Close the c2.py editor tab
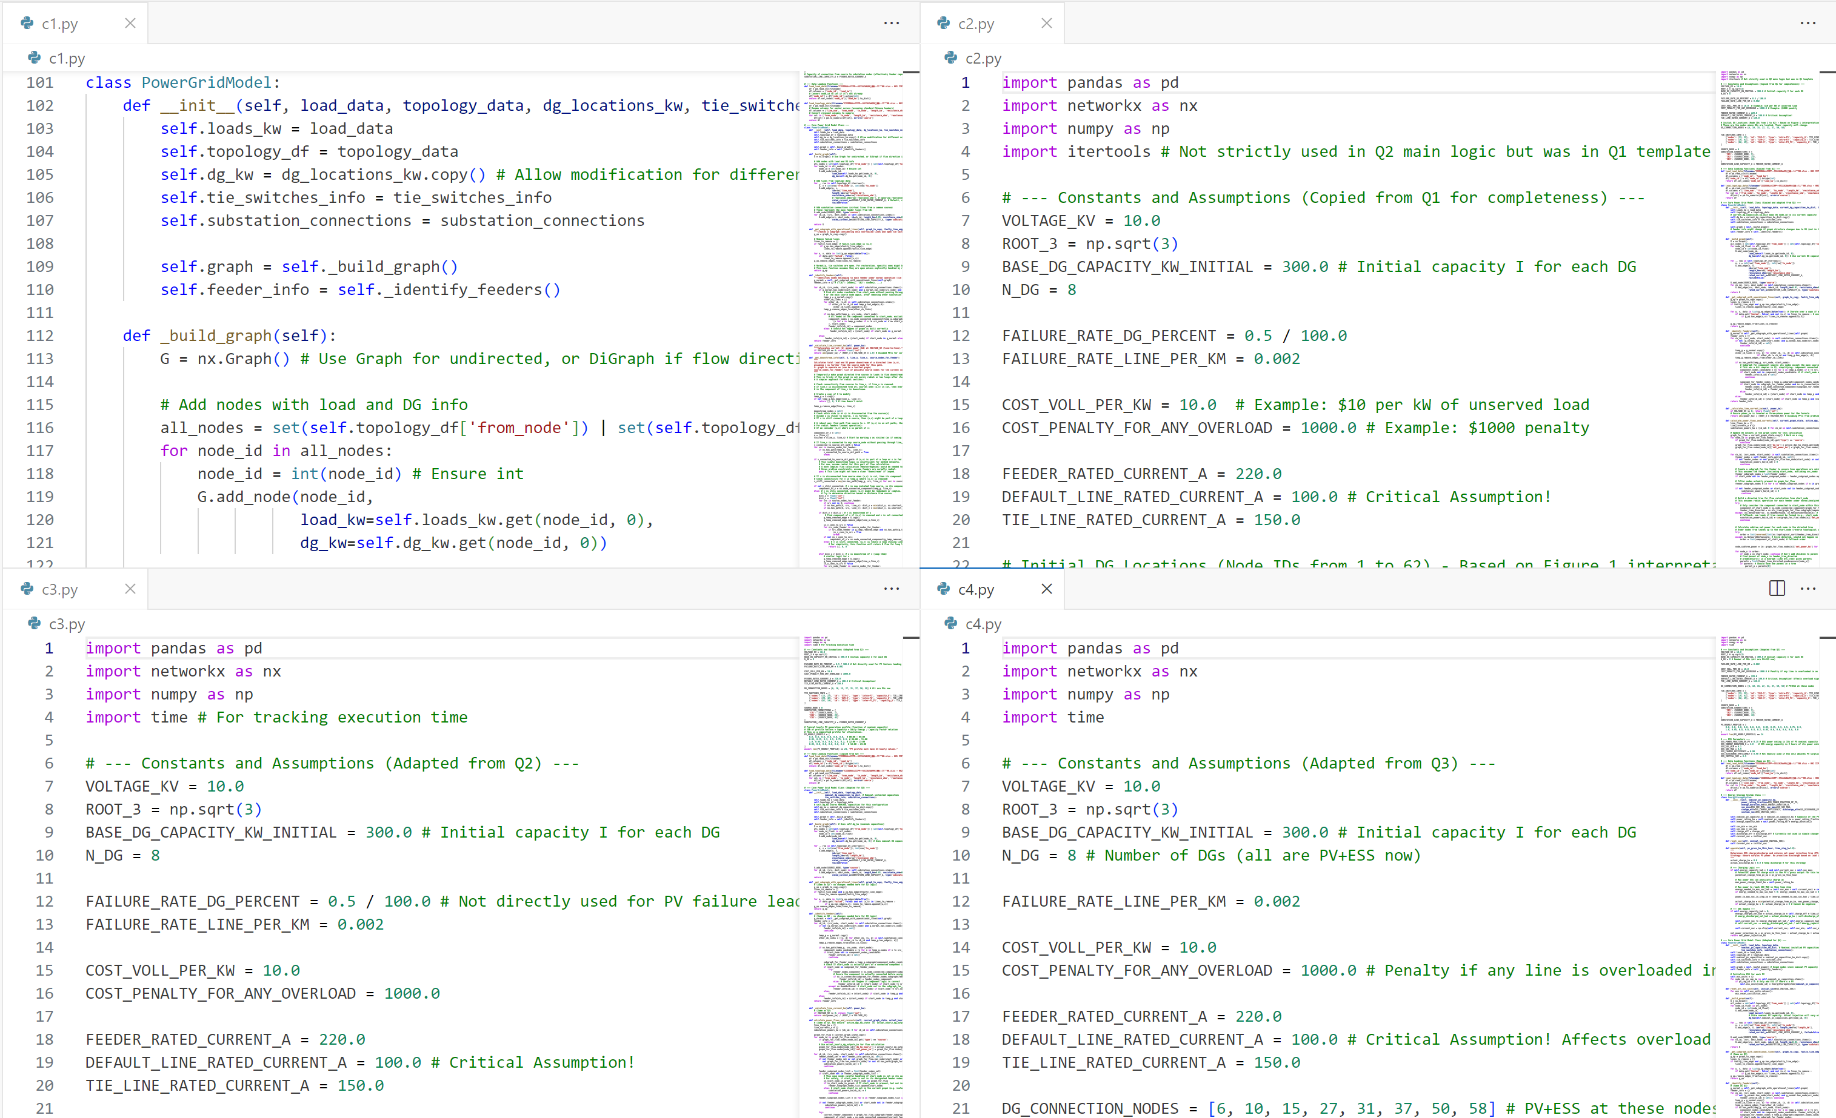Screen dimensions: 1836x1118 [x=1046, y=23]
